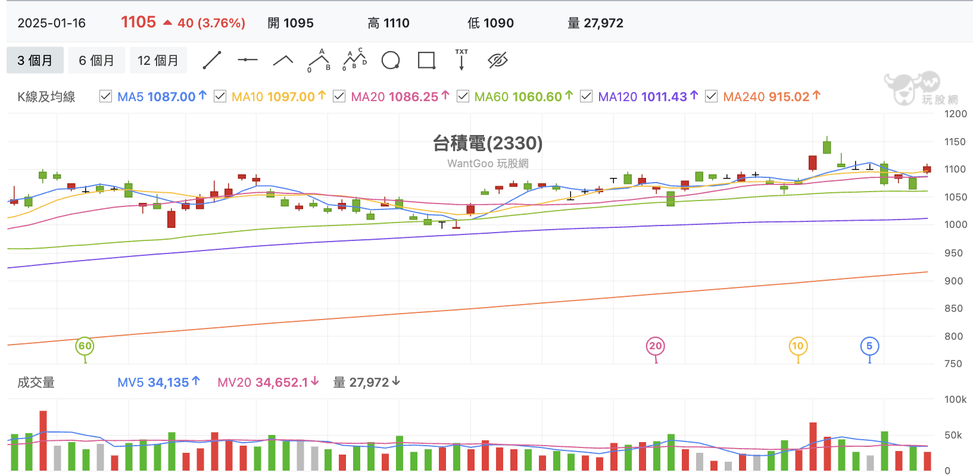
Task: Click the pink 20 marker on the chart
Action: (x=656, y=346)
